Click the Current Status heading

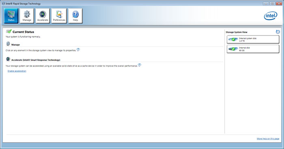click(23, 32)
